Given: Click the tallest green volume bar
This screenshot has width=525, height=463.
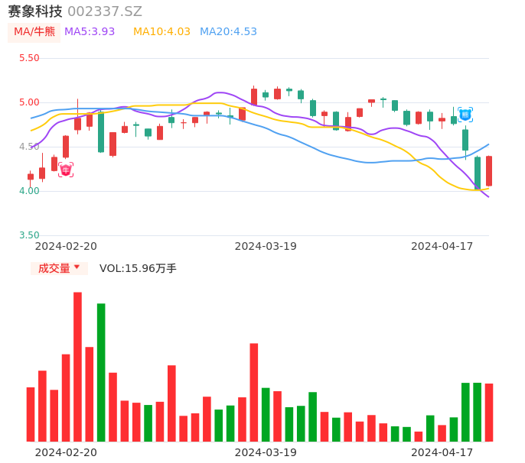Looking at the screenshot, I should coord(101,372).
